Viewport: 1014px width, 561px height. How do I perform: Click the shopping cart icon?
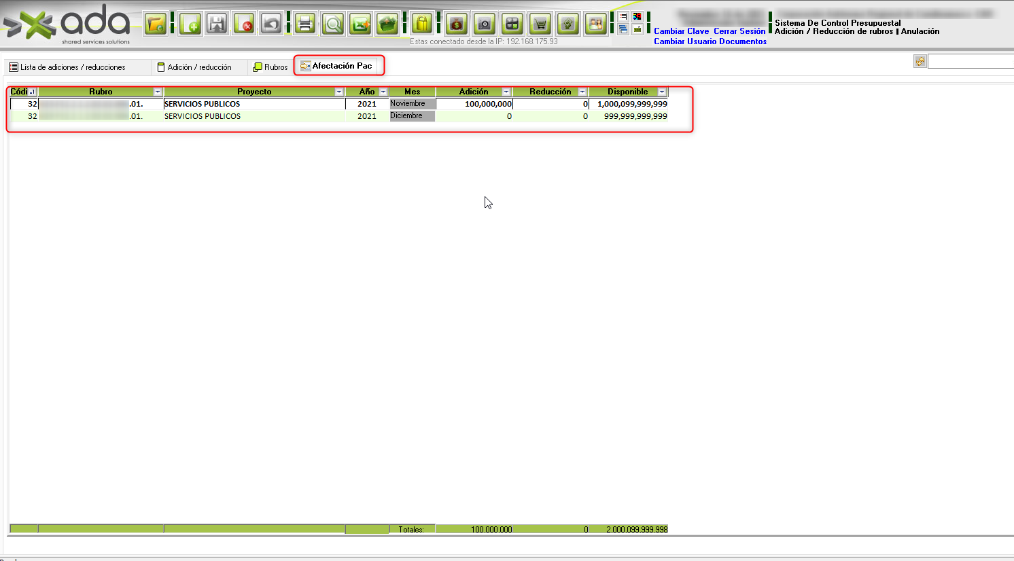[x=540, y=24]
